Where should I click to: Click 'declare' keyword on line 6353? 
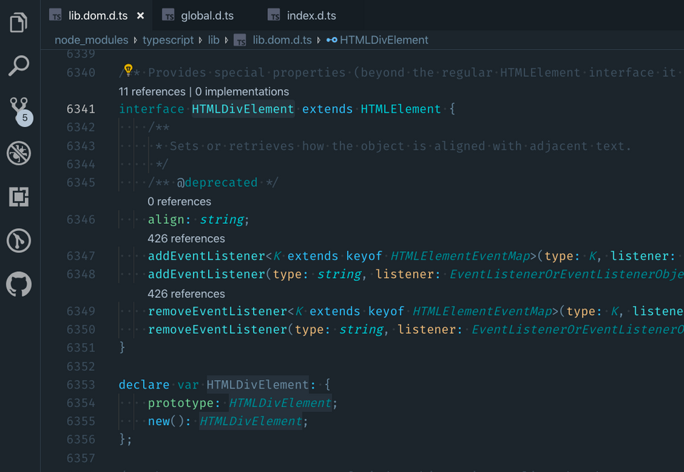[x=144, y=385]
